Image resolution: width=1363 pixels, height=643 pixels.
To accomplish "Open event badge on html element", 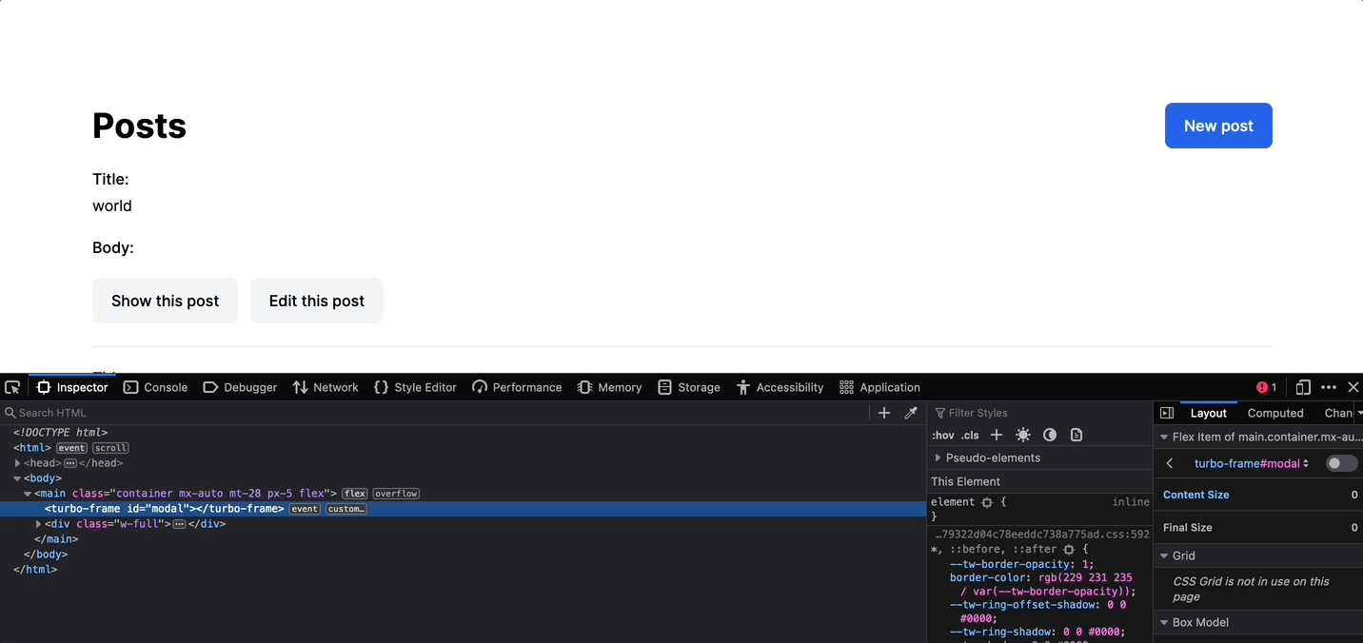I will pos(71,448).
